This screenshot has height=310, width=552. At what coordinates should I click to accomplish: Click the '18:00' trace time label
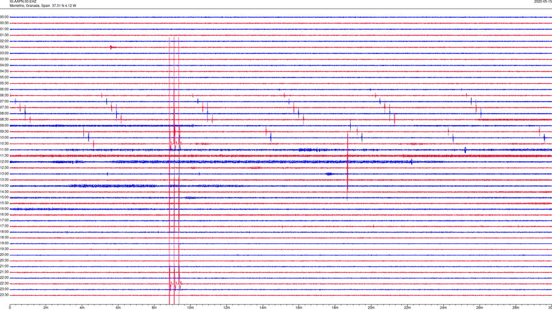[x=4, y=232]
